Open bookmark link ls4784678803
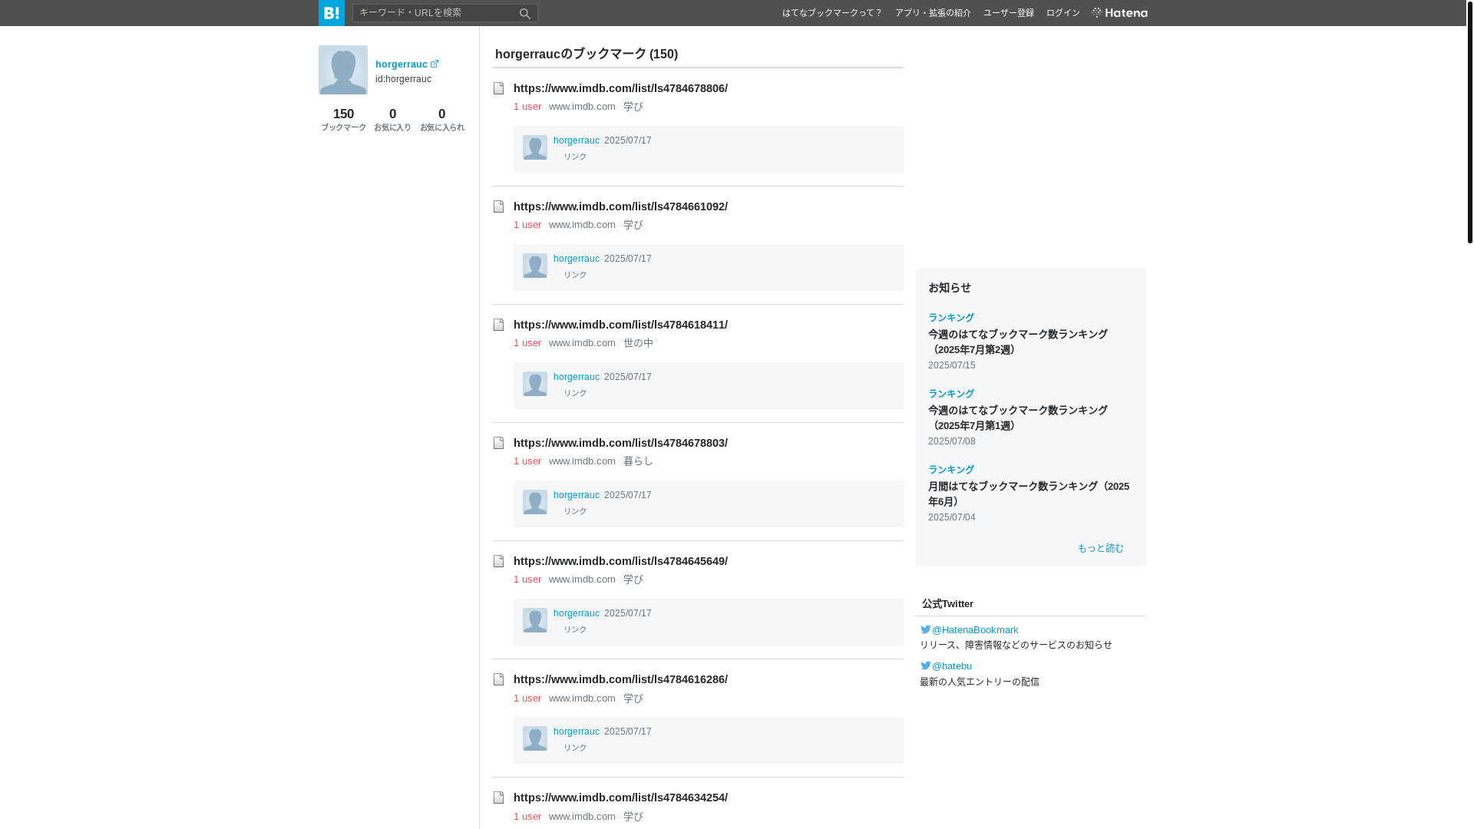 (620, 443)
